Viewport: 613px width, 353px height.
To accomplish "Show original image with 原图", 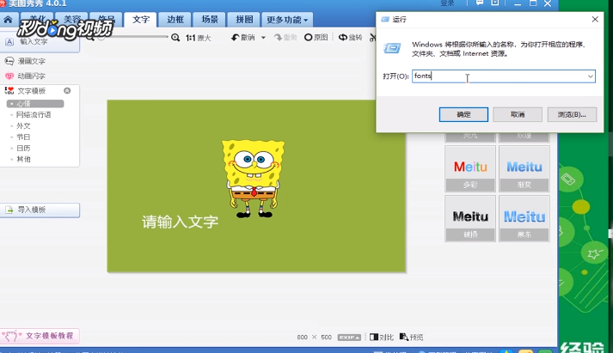I will tap(316, 38).
